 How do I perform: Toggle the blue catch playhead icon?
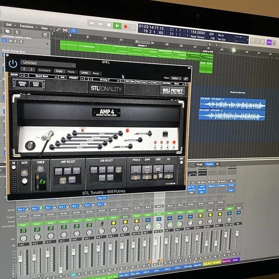click(x=73, y=31)
